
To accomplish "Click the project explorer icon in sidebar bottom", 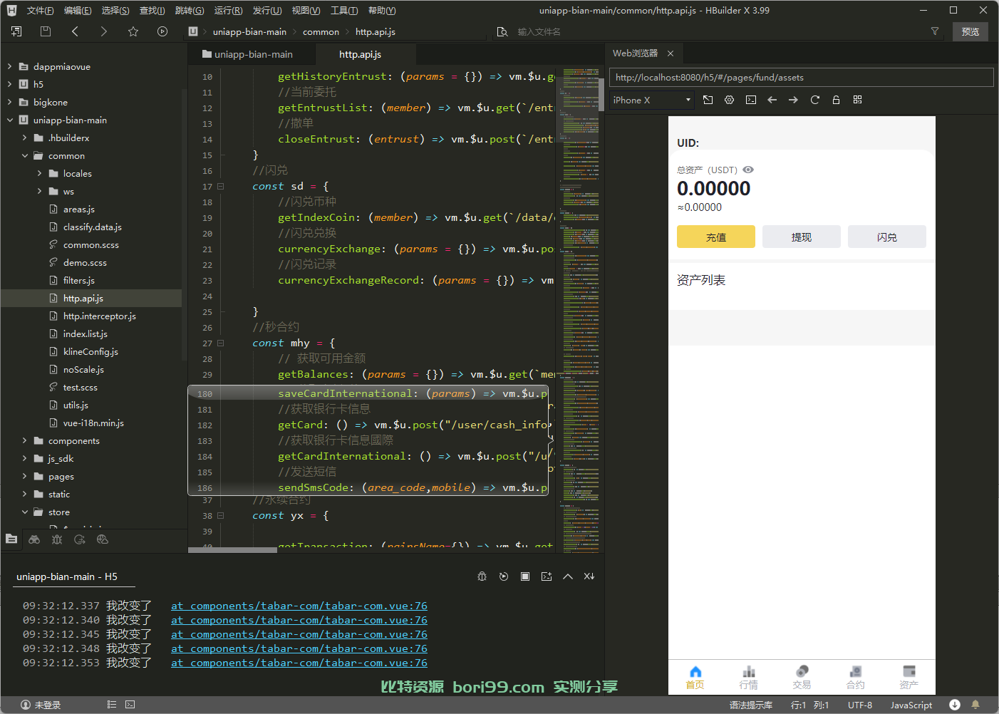I will tap(11, 539).
